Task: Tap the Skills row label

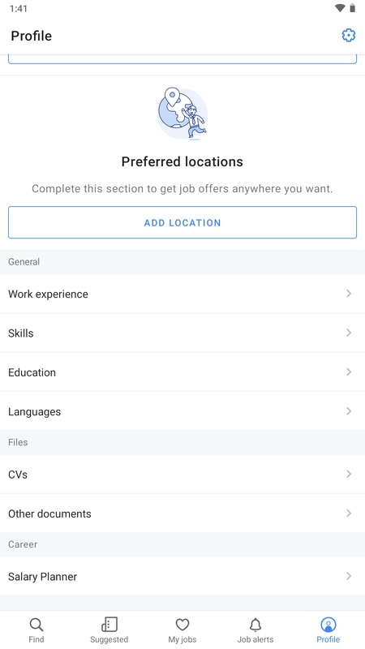Action: point(21,333)
